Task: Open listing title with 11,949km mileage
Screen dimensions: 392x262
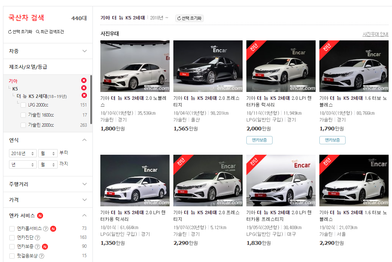Action: [x=279, y=101]
